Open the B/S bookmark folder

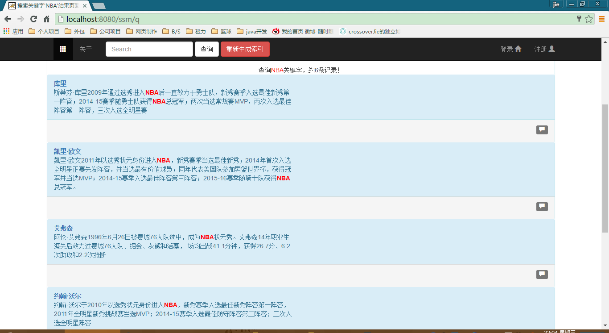[x=172, y=31]
